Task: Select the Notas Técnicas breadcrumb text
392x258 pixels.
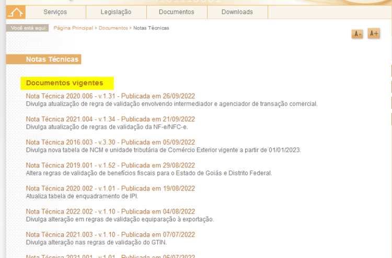Action: click(x=151, y=28)
